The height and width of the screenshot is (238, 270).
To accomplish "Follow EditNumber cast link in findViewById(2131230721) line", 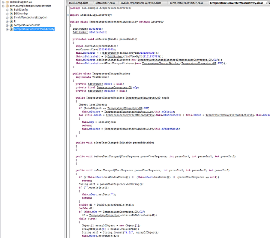I will coord(110,53).
